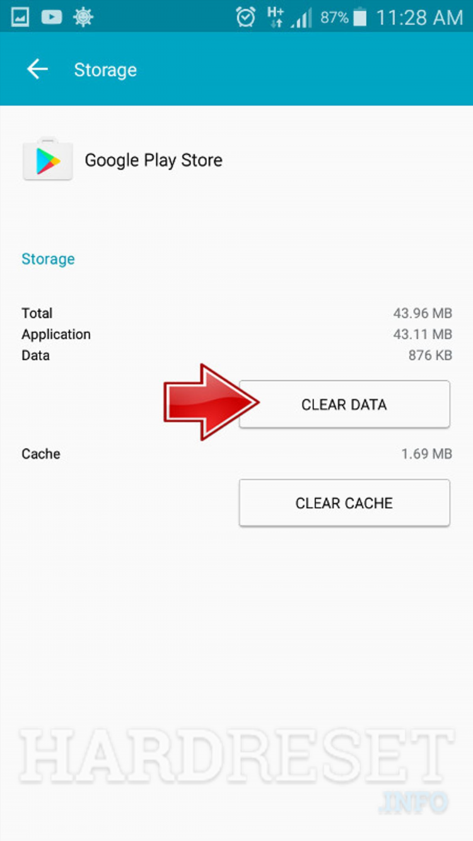This screenshot has height=841, width=473.
Task: Tap the battery indicator icon
Action: [360, 17]
